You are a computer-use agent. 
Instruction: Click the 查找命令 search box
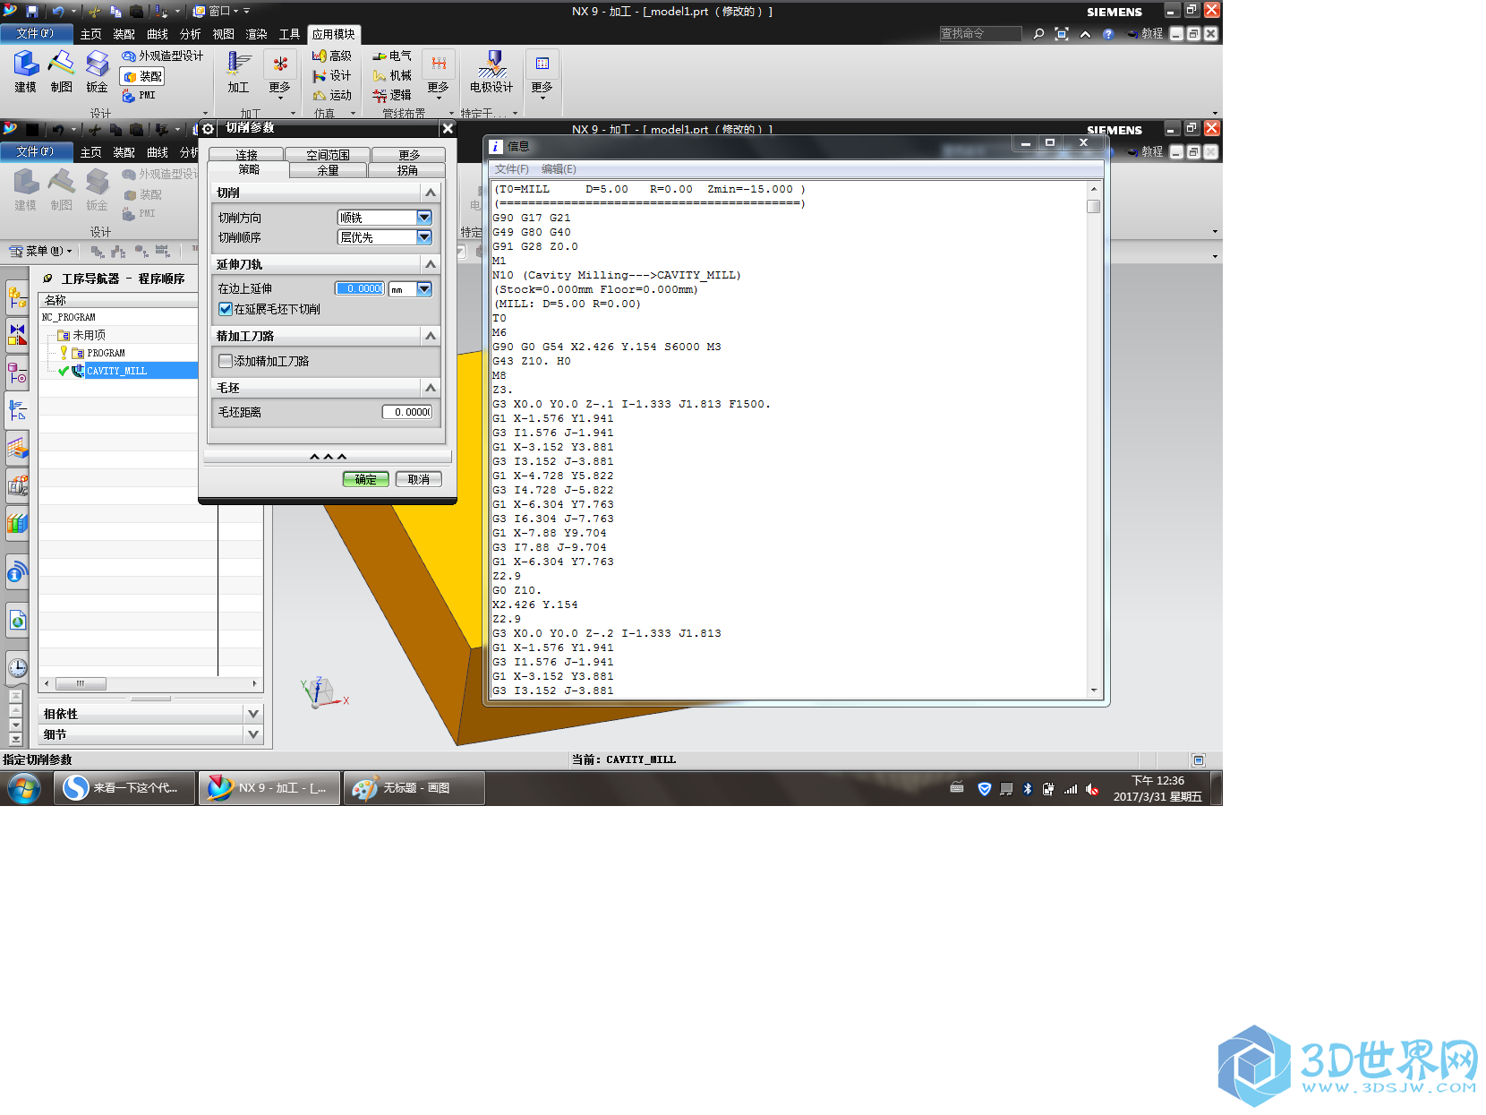pyautogui.click(x=980, y=34)
